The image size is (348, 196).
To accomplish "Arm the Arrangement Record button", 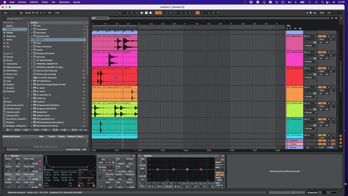I will coord(151,13).
